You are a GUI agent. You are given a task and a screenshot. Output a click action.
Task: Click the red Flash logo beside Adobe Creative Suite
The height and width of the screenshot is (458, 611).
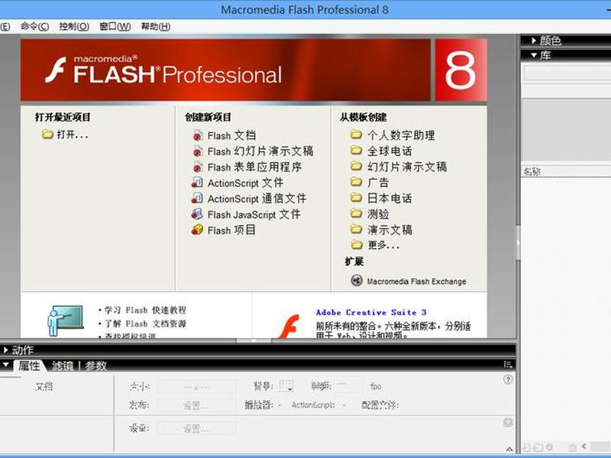[x=289, y=327]
